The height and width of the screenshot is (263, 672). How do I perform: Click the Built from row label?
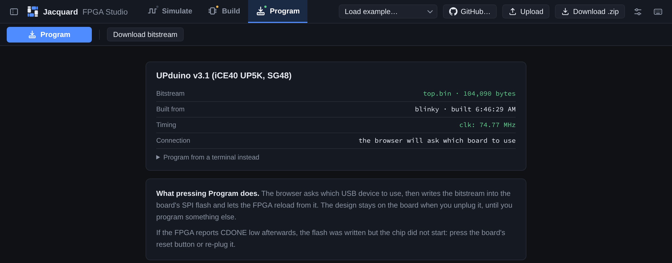[x=170, y=109]
